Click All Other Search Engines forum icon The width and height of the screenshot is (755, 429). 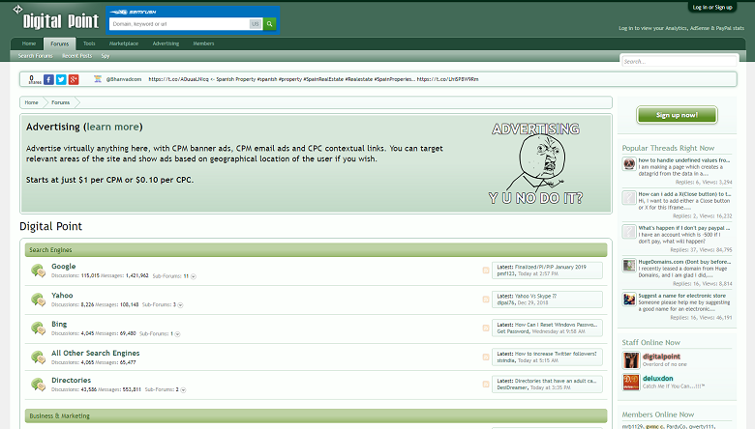[38, 357]
